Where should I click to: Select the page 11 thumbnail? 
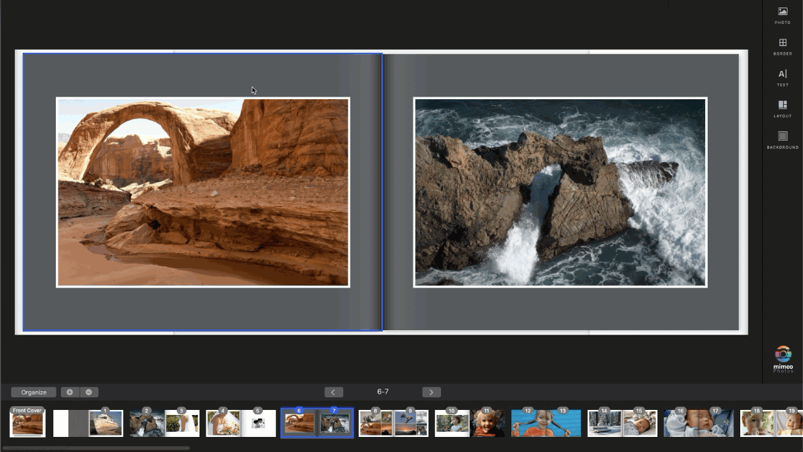[488, 423]
